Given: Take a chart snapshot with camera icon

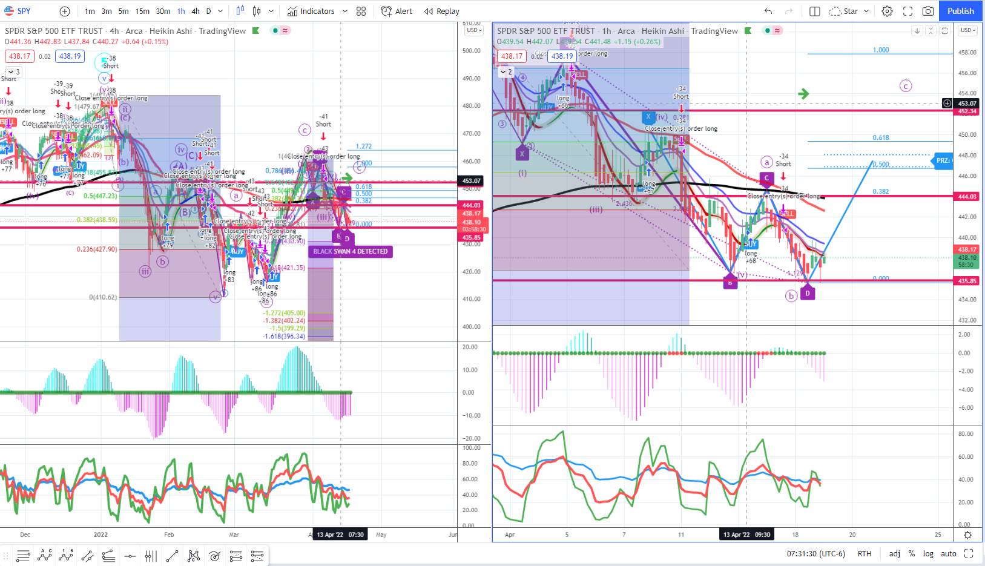Looking at the screenshot, I should click(928, 11).
